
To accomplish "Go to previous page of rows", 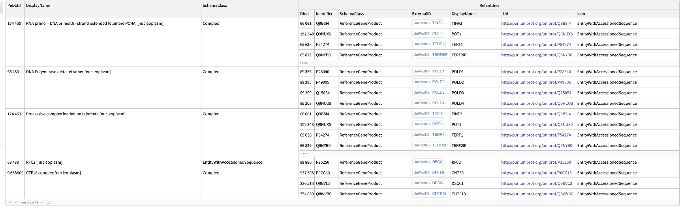I will pos(16,202).
